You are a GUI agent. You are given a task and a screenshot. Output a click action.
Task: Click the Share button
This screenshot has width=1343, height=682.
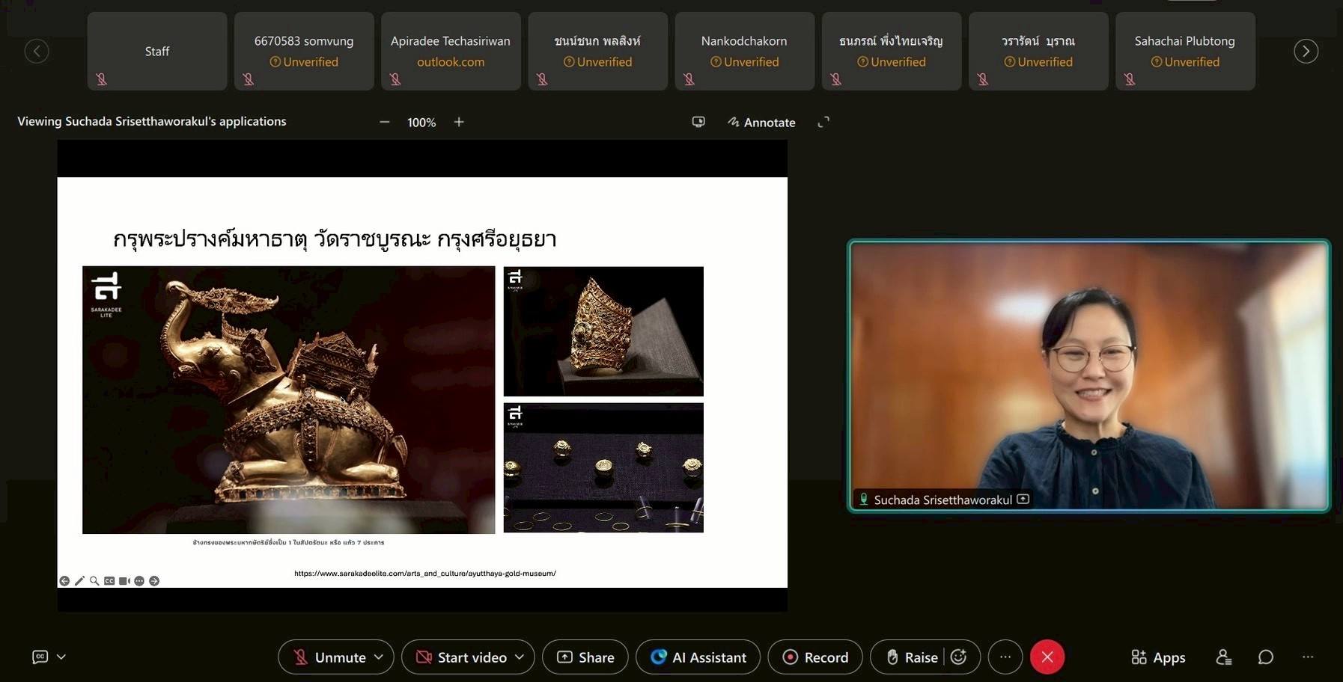(x=585, y=657)
